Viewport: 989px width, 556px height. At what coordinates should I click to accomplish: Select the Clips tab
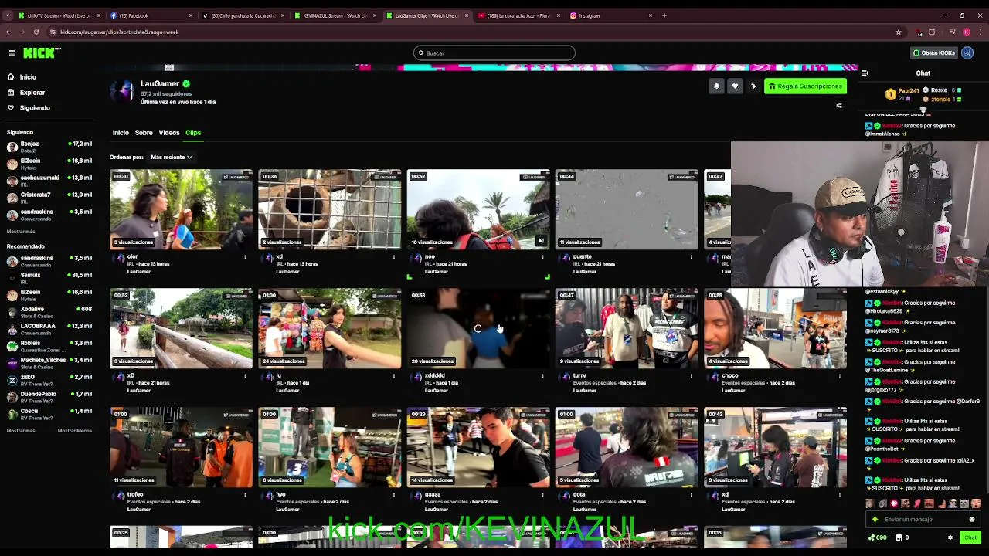pyautogui.click(x=193, y=133)
